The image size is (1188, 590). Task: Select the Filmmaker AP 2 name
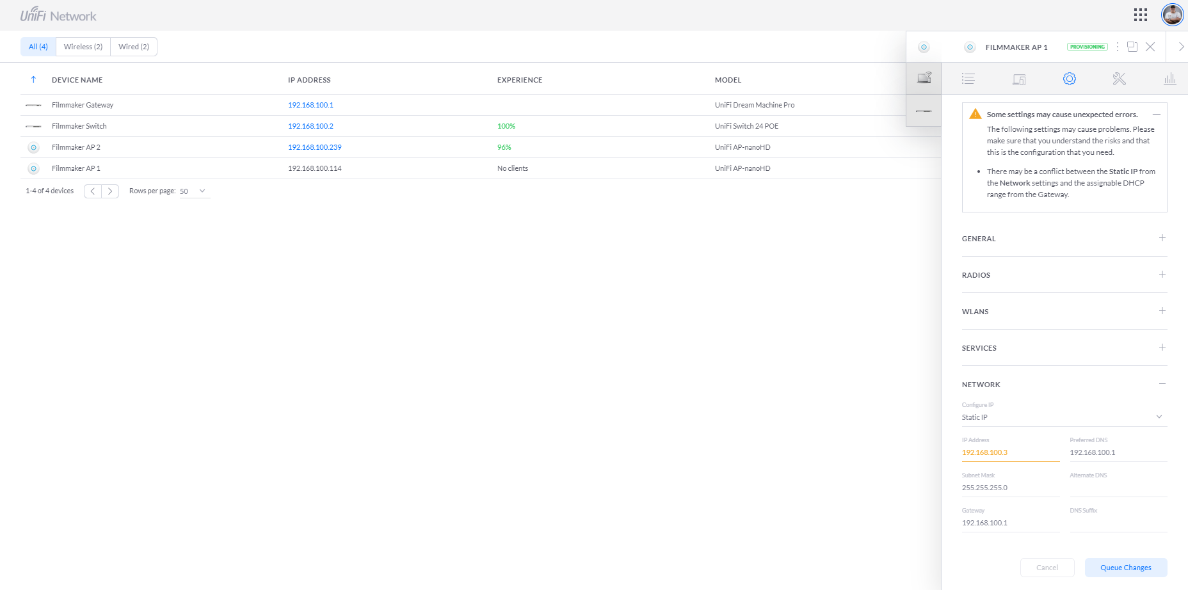76,147
